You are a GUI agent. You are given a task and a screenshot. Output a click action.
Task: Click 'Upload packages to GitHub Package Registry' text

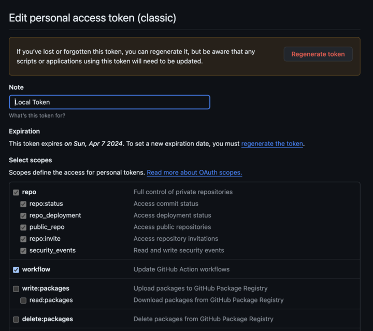pos(200,288)
